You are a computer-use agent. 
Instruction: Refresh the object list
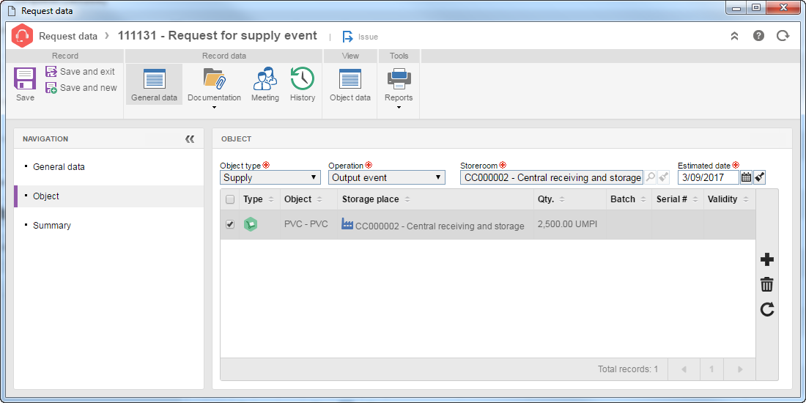pyautogui.click(x=767, y=309)
